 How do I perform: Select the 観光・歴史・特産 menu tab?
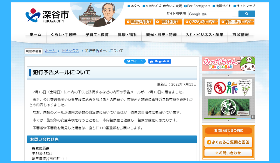tap(161, 35)
